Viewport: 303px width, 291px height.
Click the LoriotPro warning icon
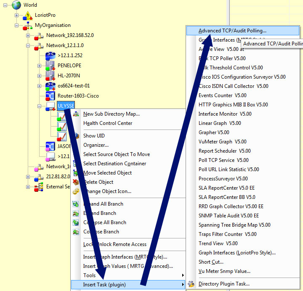pyautogui.click(x=28, y=16)
